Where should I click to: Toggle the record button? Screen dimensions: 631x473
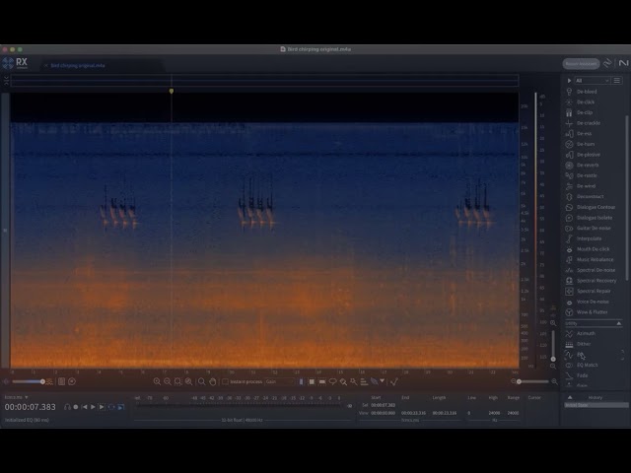76,407
